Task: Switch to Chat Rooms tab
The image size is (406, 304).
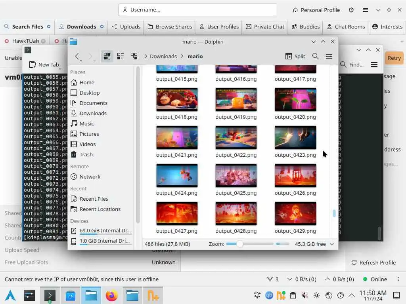Action: pos(346,27)
